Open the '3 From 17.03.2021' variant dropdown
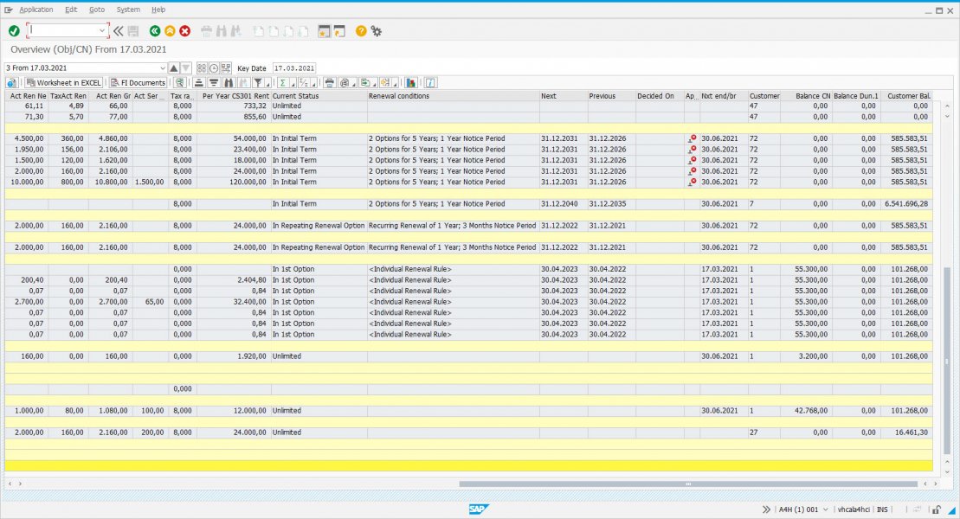This screenshot has height=519, width=960. [164, 67]
